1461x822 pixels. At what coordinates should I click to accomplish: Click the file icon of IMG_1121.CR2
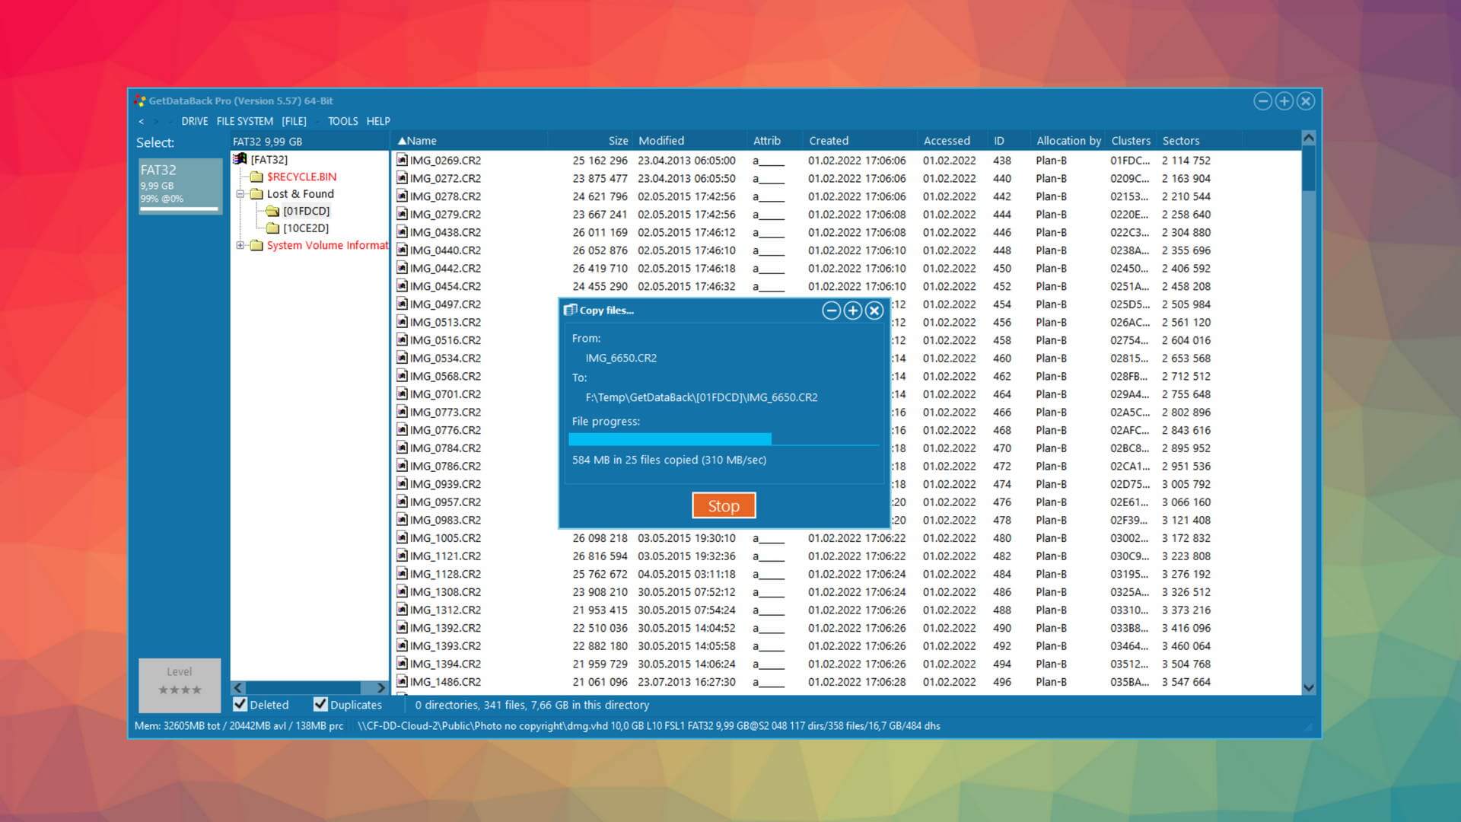[402, 556]
